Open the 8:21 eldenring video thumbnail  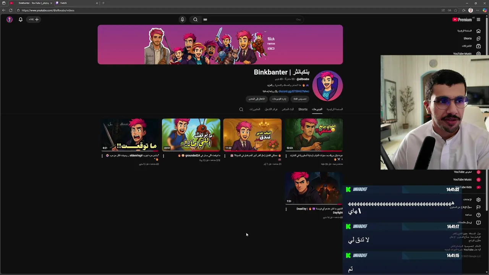coord(130,135)
